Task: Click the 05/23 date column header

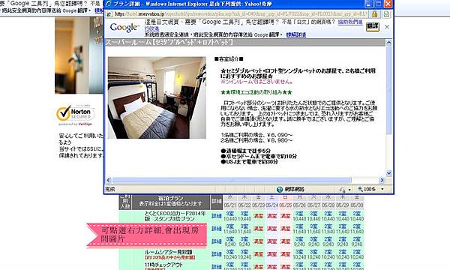Action: (258, 205)
